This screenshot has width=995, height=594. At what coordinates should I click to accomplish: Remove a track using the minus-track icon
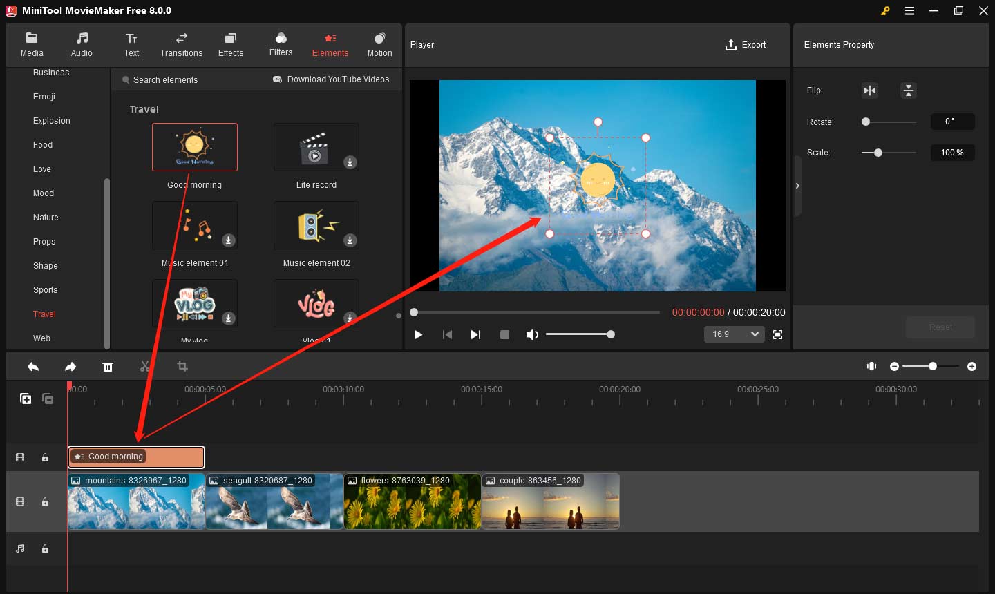click(48, 399)
